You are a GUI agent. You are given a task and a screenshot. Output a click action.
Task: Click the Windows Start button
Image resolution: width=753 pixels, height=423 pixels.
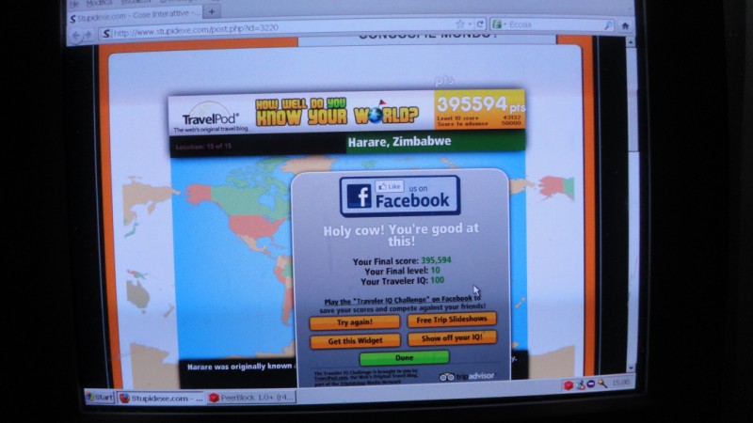[100, 397]
